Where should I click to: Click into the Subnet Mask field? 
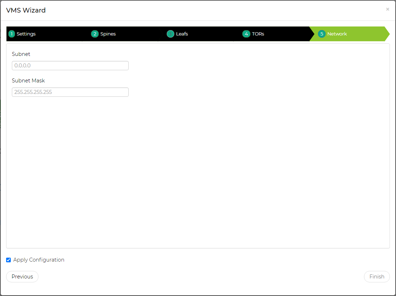(x=70, y=92)
